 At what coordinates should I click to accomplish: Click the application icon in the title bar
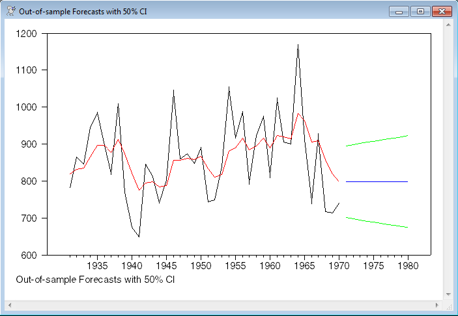[11, 11]
